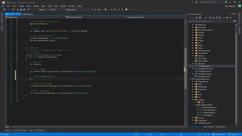242x136 pixels.
Task: Open the Debug menu
Action: (36, 6)
